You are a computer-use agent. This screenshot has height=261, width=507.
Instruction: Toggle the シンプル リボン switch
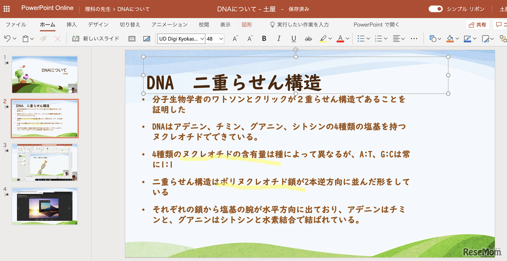click(435, 8)
